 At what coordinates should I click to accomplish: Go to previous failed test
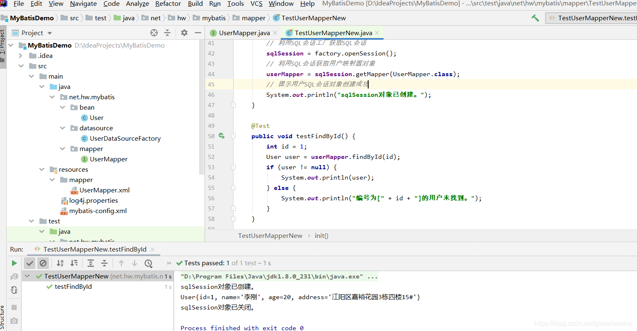pos(121,263)
